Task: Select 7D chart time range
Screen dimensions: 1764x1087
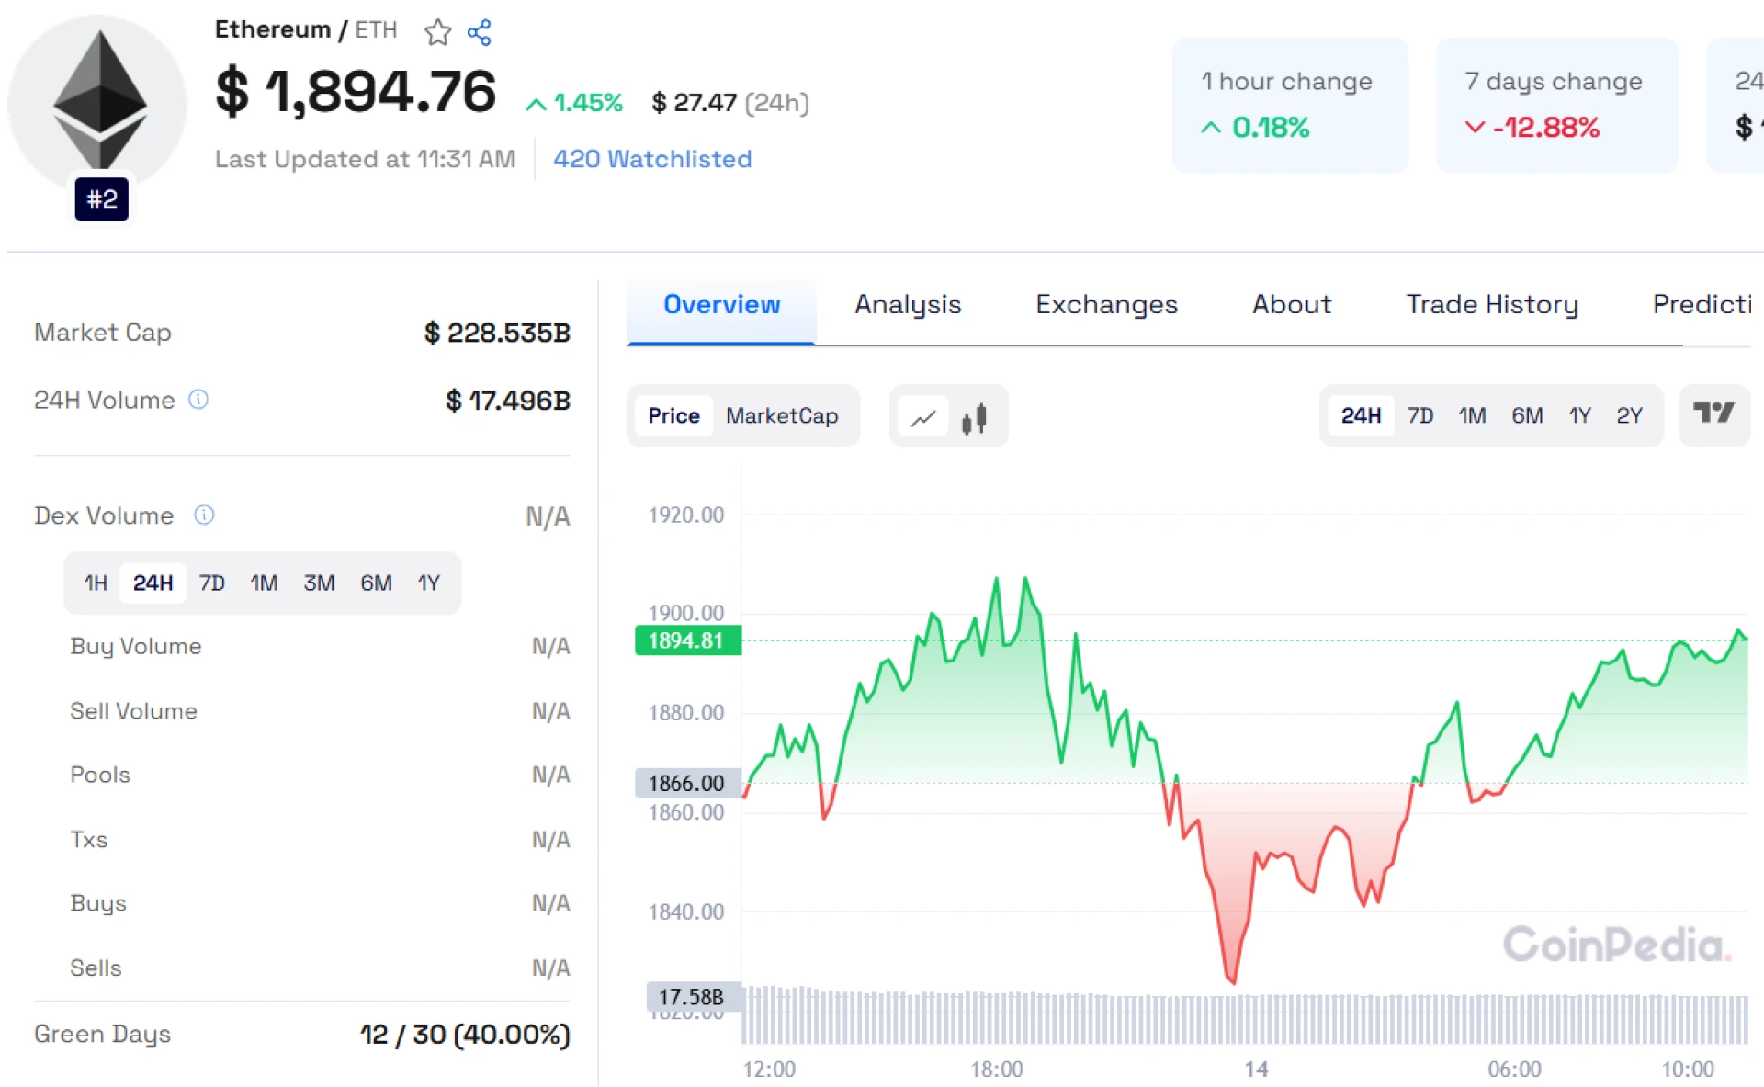Action: point(1419,416)
